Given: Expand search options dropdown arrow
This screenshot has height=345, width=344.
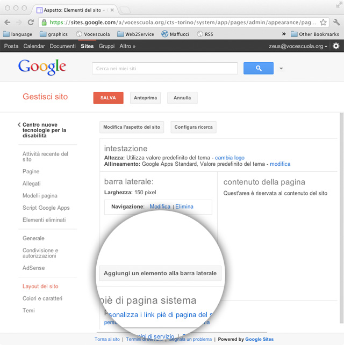Looking at the screenshot, I should [281, 69].
